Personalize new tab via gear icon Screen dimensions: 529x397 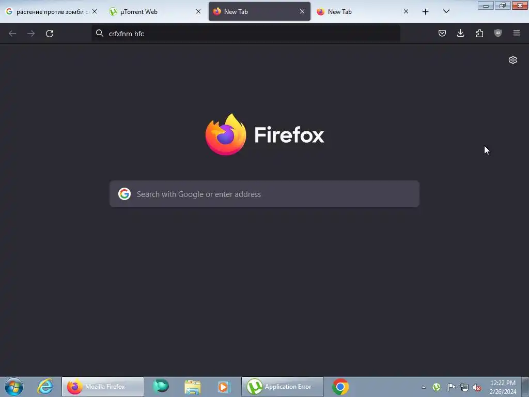point(513,60)
